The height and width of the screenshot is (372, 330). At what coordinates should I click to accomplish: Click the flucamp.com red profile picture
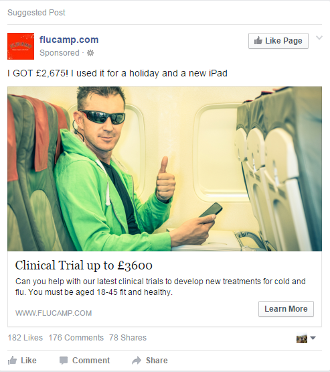pyautogui.click(x=21, y=46)
